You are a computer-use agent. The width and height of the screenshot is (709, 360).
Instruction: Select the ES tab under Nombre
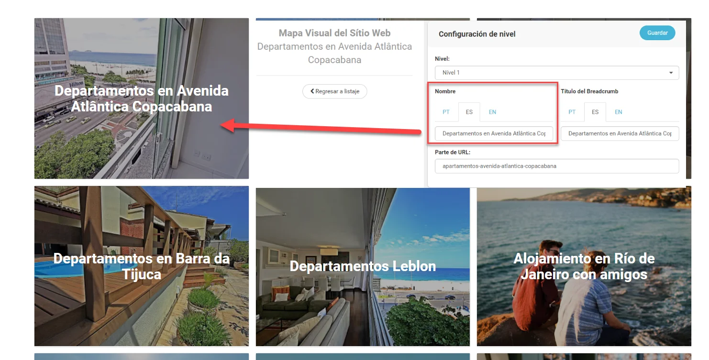click(x=469, y=112)
